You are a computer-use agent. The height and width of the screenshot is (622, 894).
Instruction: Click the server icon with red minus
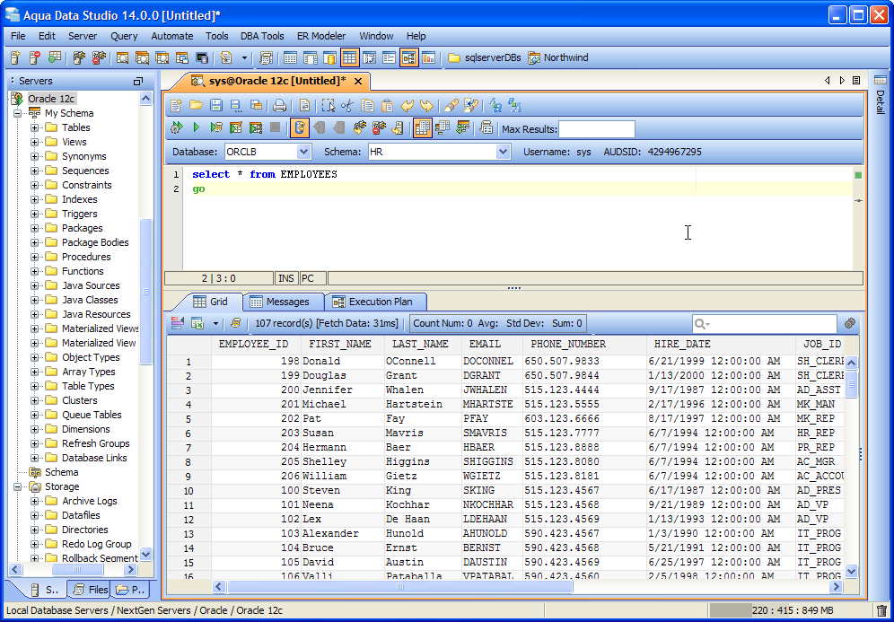pos(35,57)
